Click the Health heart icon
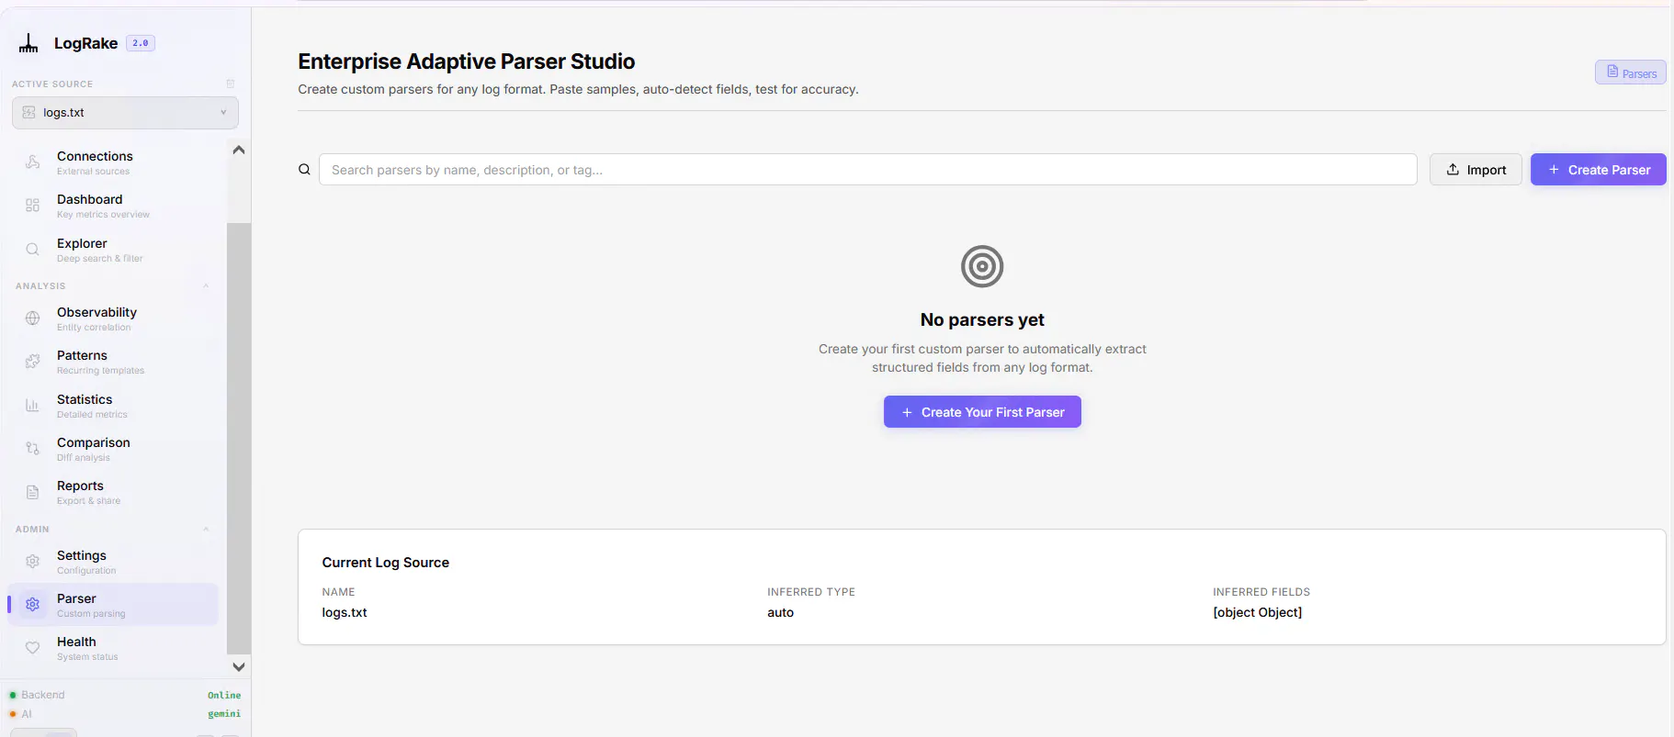The image size is (1674, 737). (32, 648)
